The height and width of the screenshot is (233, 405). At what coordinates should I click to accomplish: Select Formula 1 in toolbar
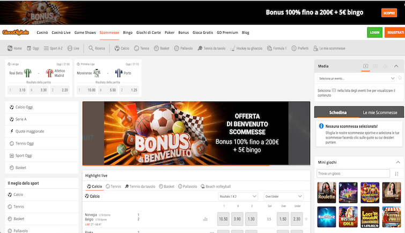(x=277, y=48)
